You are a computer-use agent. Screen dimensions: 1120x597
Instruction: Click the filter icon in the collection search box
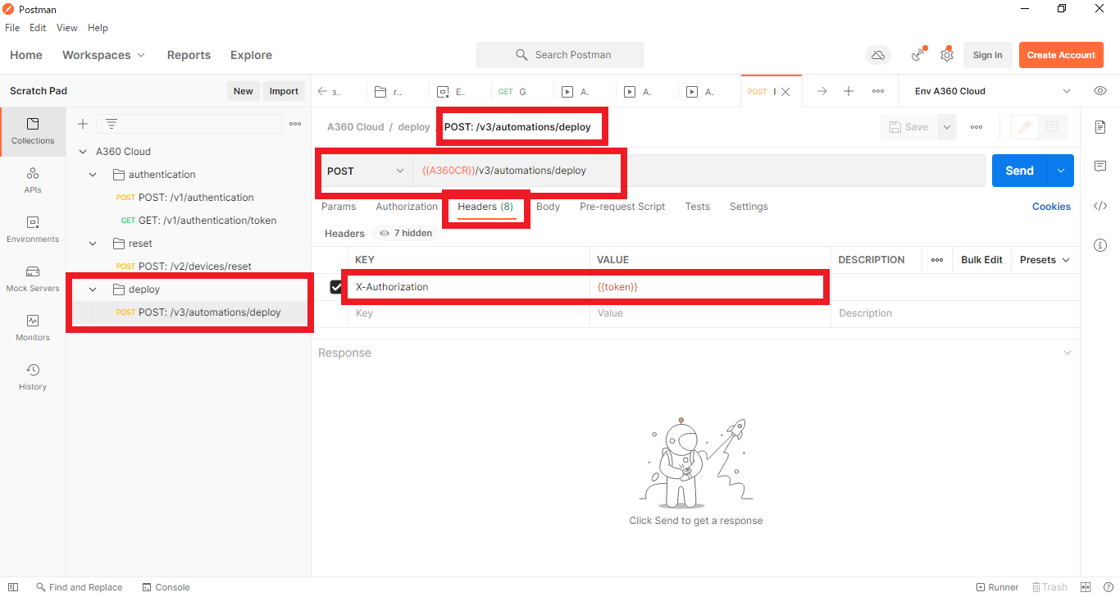click(112, 124)
